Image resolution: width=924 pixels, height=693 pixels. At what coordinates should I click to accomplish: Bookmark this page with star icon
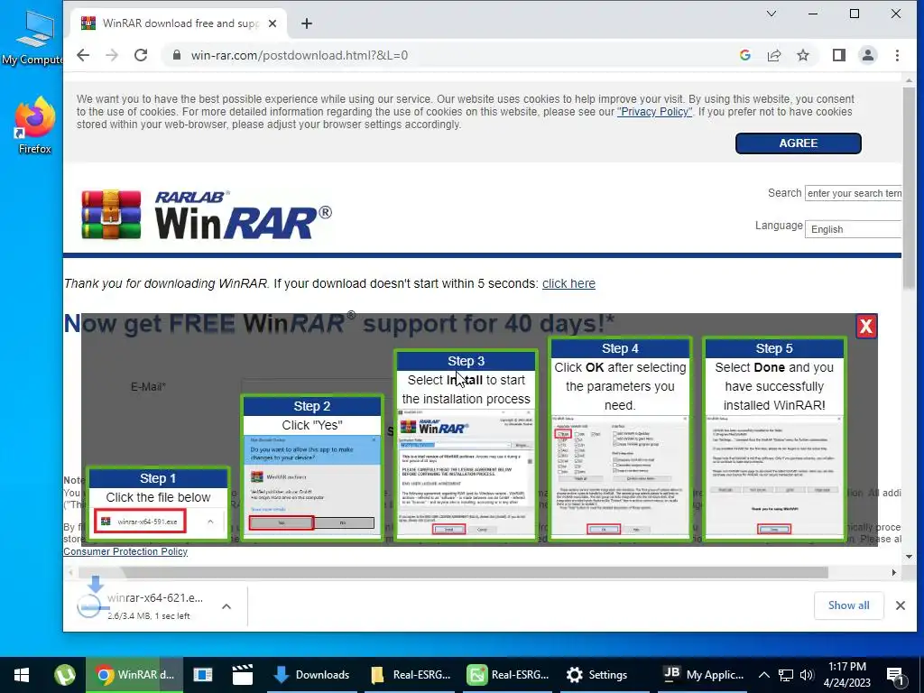(802, 55)
